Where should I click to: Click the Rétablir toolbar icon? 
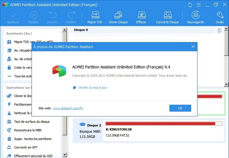tap(34, 15)
